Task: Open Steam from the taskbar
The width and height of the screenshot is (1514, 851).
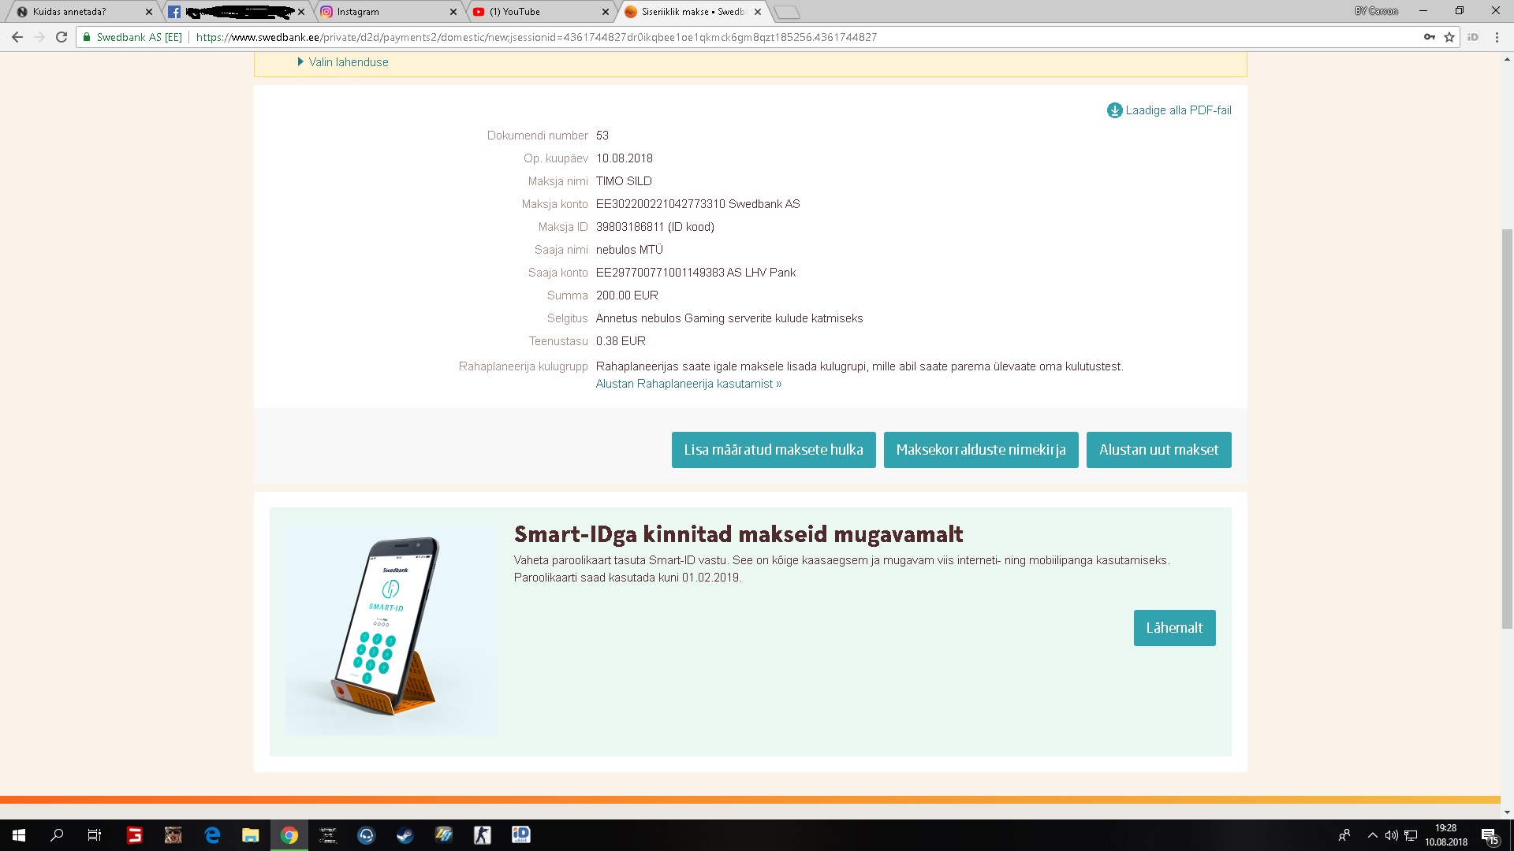Action: tap(405, 835)
